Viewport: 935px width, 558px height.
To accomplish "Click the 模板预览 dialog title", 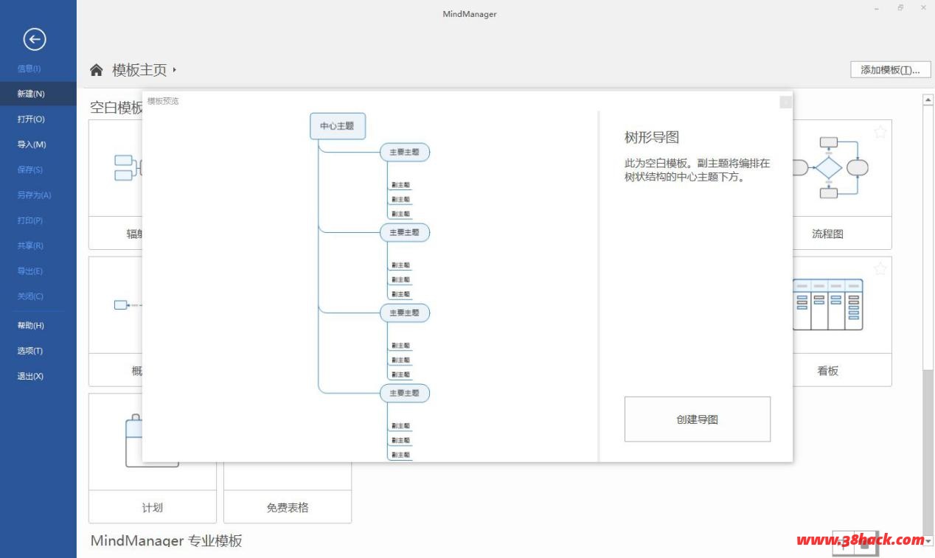I will click(163, 101).
